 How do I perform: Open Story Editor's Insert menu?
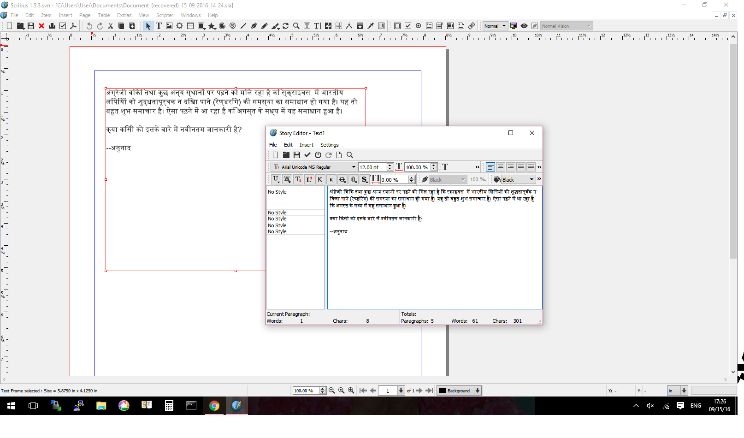point(306,145)
